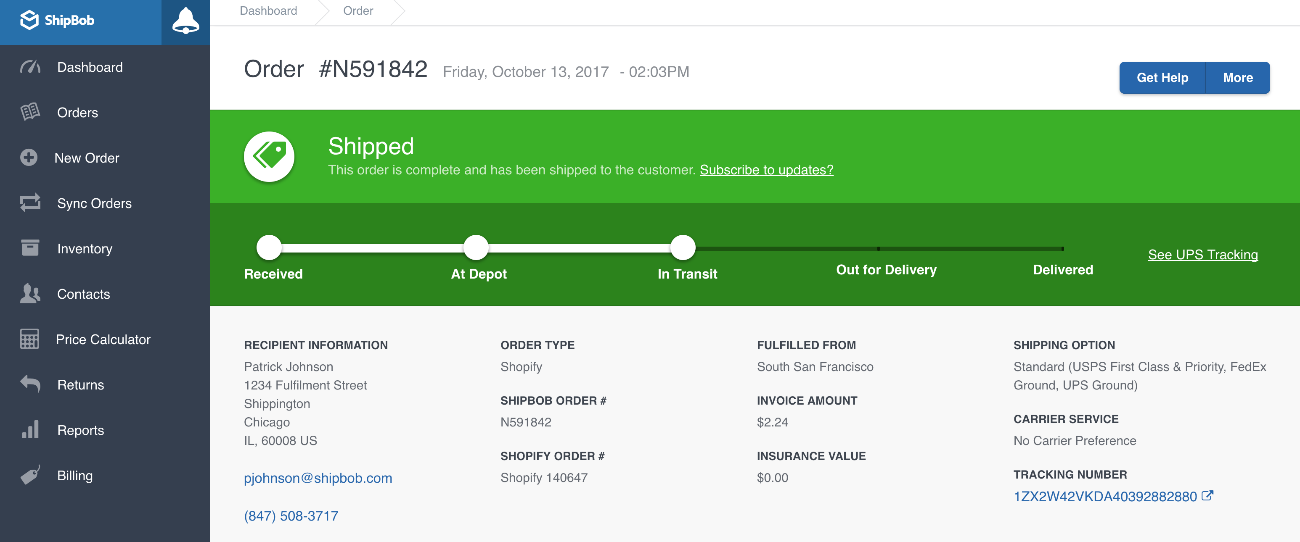The image size is (1300, 542).
Task: Navigate to the Dashboard breadcrumb
Action: tap(268, 11)
